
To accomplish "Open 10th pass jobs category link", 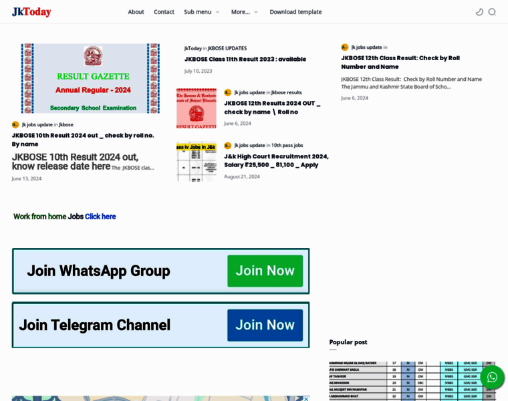I will (287, 146).
